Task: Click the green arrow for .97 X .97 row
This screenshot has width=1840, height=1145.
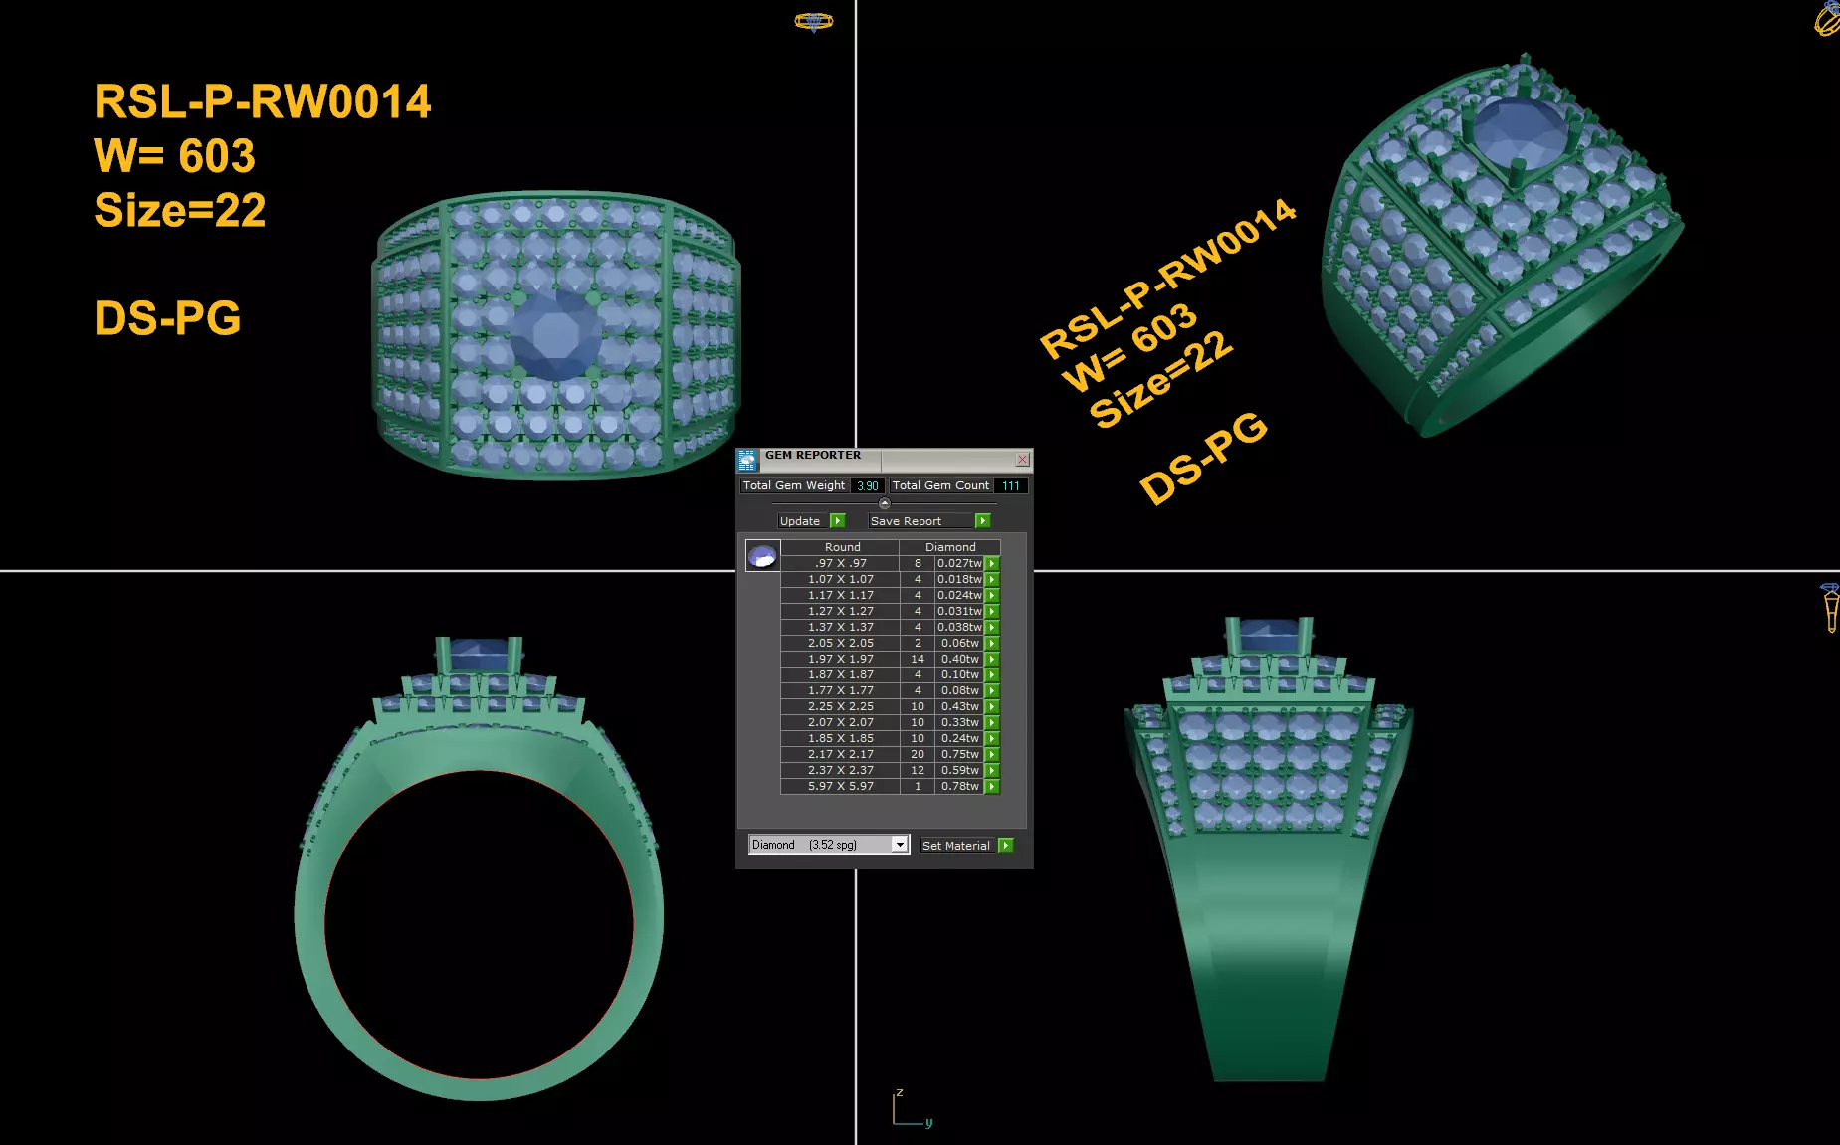Action: pyautogui.click(x=992, y=563)
